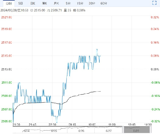Screen dimensions: 160x134
Task: Click the 09:15 time axis label
Action: 72,124
